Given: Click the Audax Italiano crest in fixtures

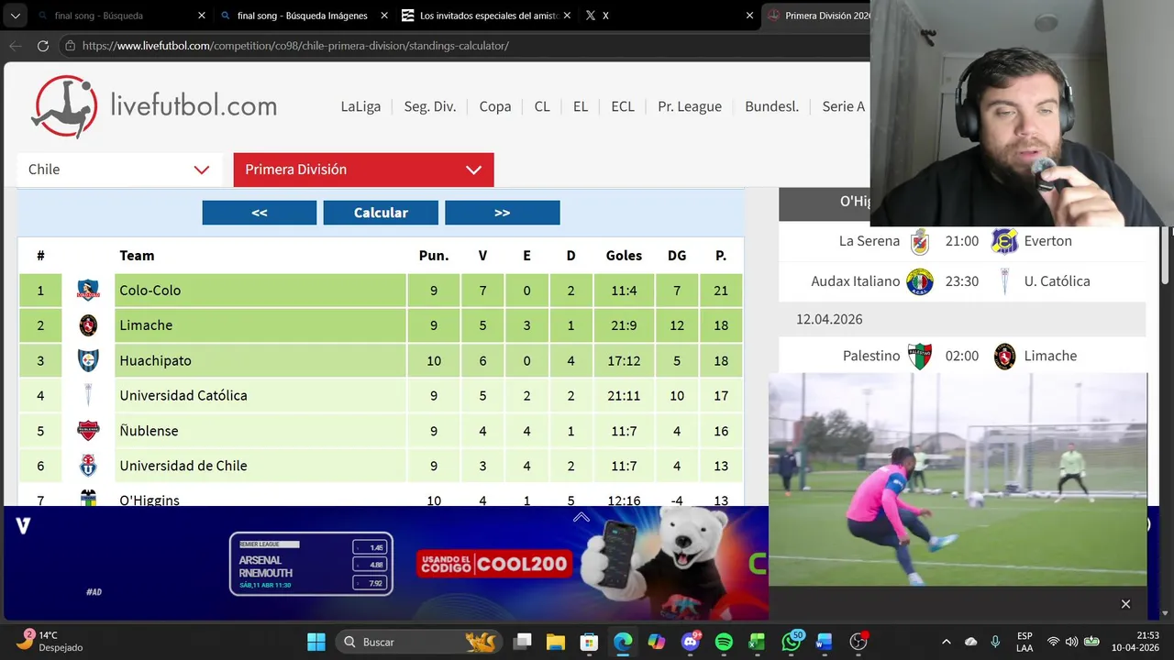Looking at the screenshot, I should (x=920, y=281).
